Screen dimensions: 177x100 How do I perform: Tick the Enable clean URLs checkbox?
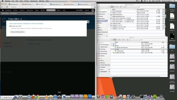click(10, 26)
